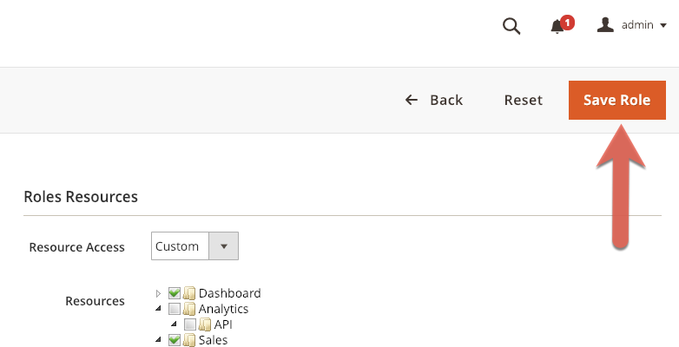Select the Analytics tree label

223,309
